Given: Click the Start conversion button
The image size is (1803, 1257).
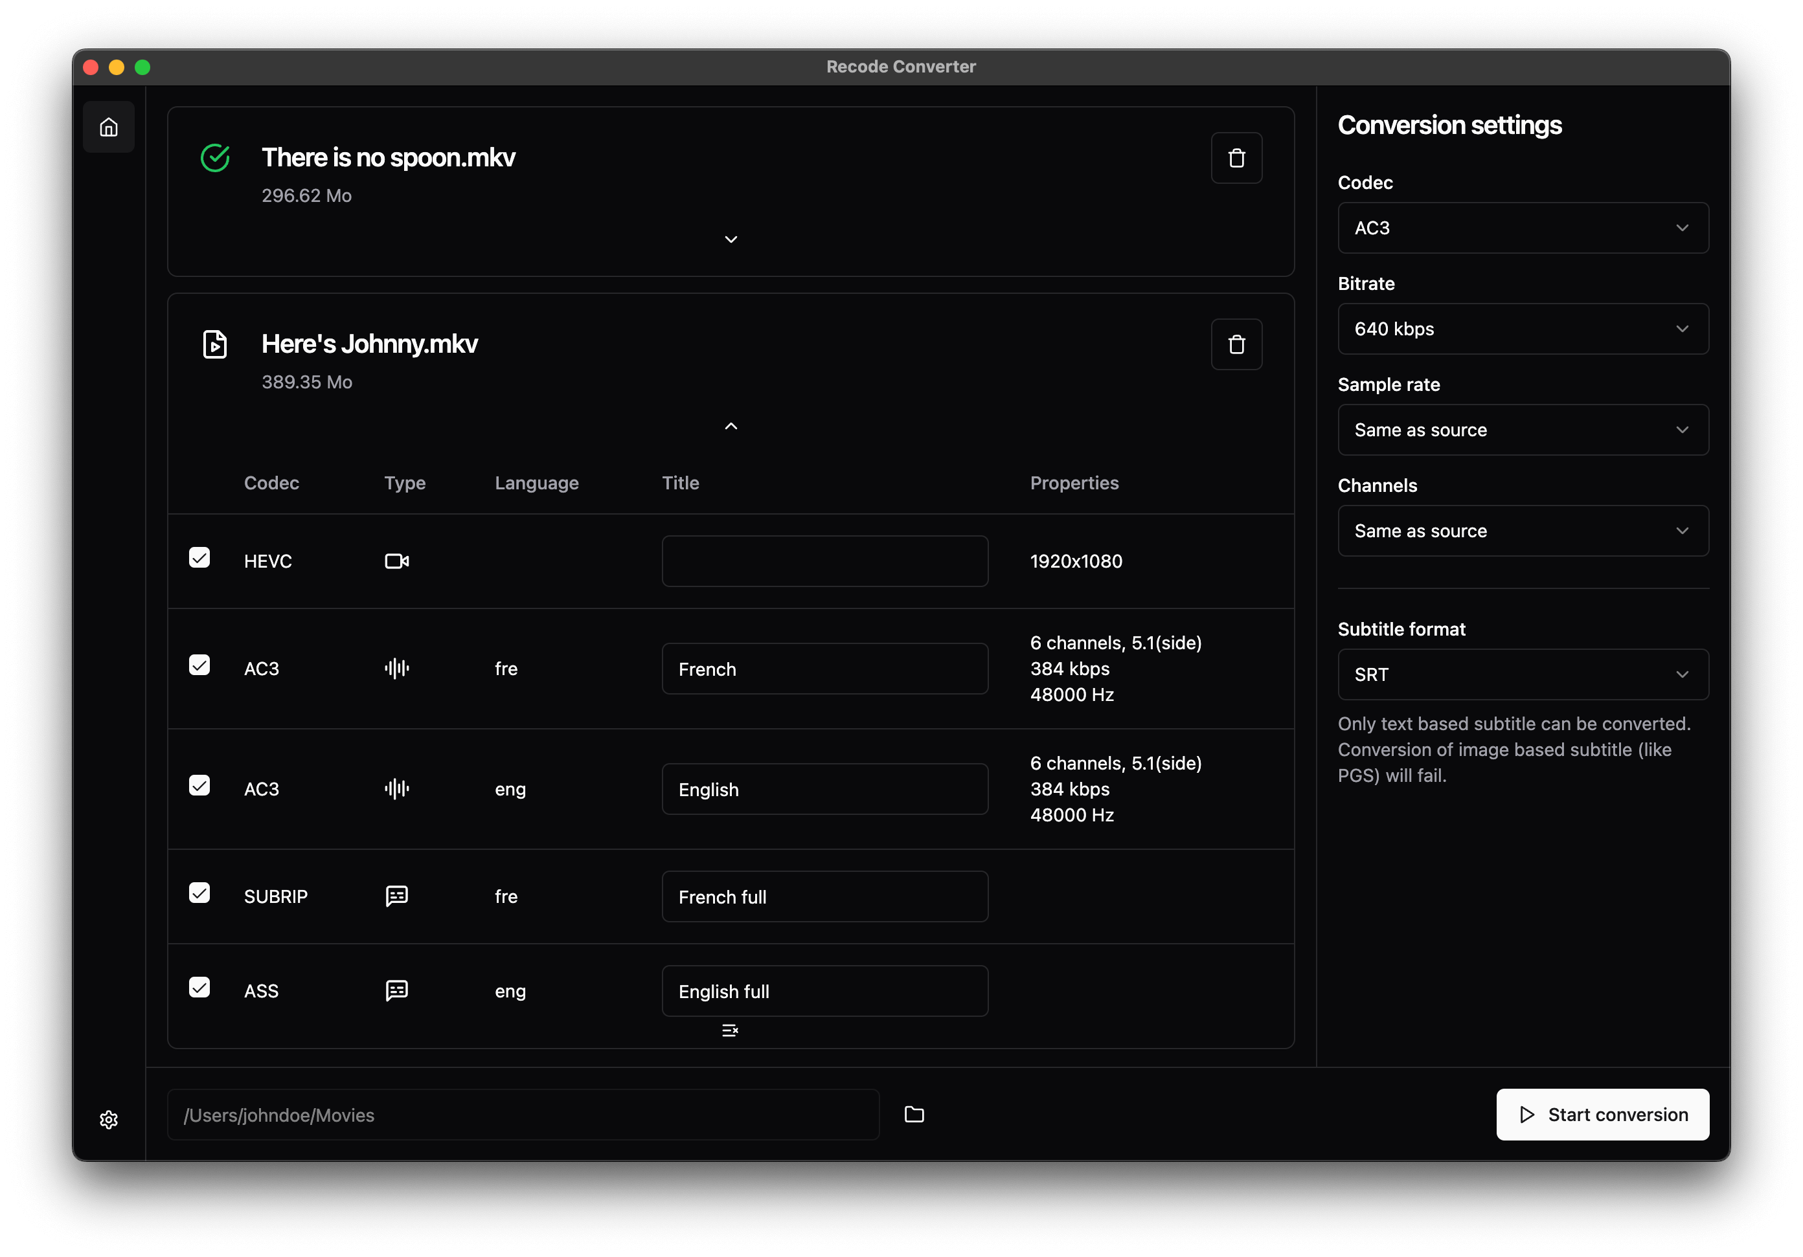Looking at the screenshot, I should (x=1602, y=1114).
